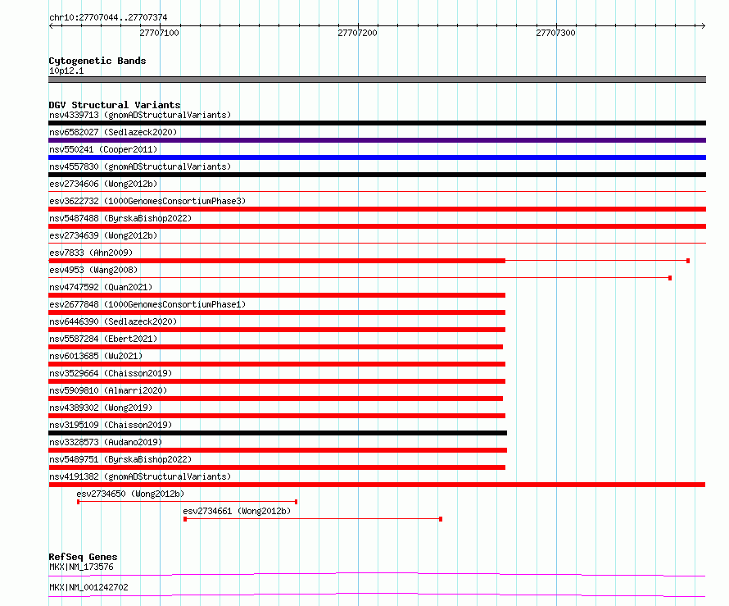Click the red nsv4191382 variant bar

(x=377, y=485)
